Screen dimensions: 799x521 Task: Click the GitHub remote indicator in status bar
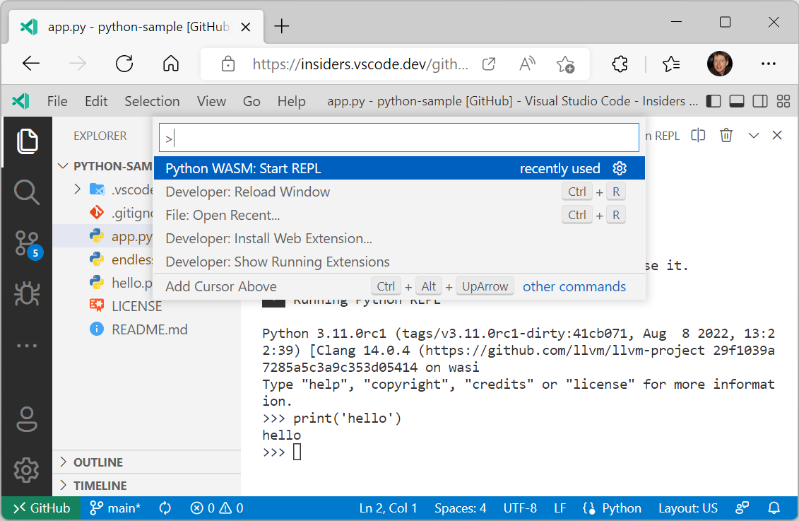point(40,508)
